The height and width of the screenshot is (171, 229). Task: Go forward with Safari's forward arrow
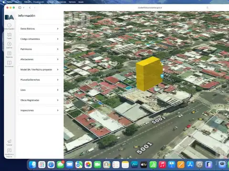click(x=34, y=8)
